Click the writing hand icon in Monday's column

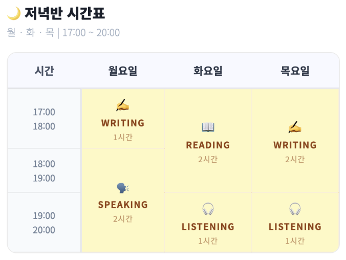(x=123, y=105)
